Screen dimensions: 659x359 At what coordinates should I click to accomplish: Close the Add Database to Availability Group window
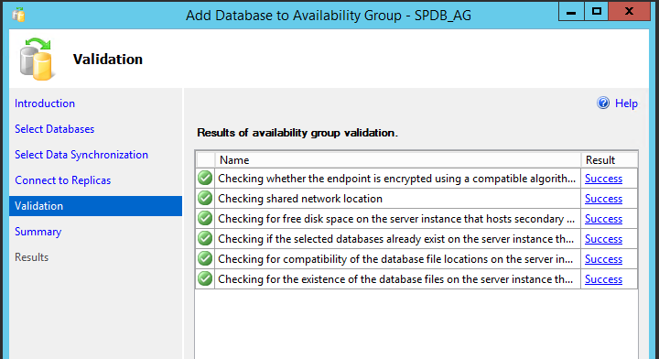coord(629,12)
